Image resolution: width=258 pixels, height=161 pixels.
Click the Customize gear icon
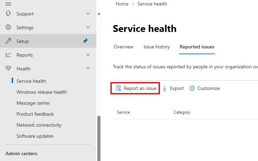pyautogui.click(x=192, y=88)
